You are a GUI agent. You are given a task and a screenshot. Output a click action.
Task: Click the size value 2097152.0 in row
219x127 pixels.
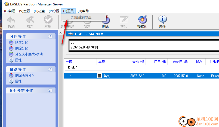137,76
